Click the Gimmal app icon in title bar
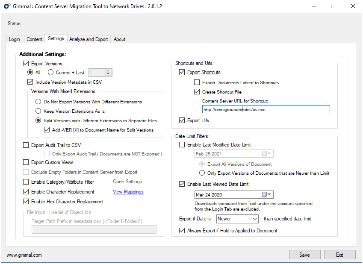 click(x=7, y=6)
